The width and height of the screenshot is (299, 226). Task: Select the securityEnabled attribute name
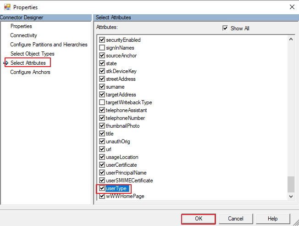click(x=123, y=40)
